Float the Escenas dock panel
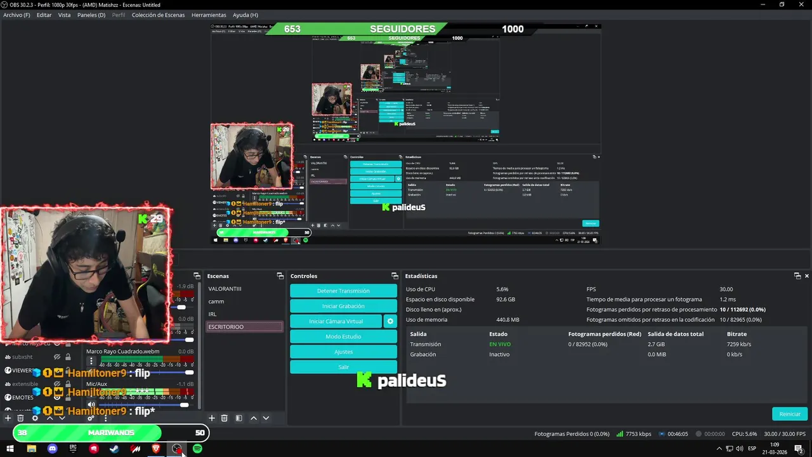Viewport: 812px width, 457px height. click(x=280, y=276)
